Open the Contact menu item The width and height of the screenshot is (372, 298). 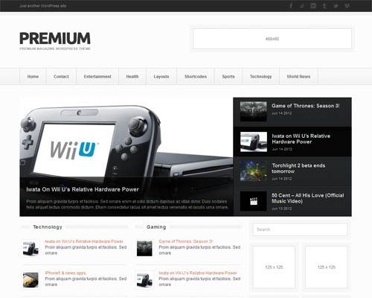[x=61, y=77]
